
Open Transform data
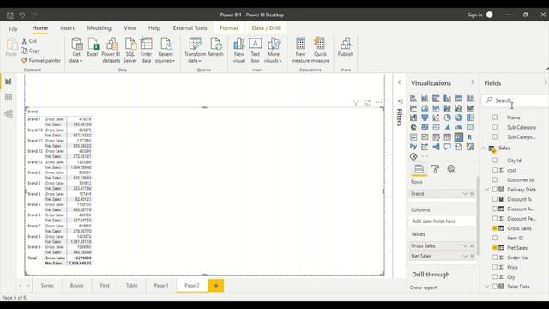click(195, 50)
